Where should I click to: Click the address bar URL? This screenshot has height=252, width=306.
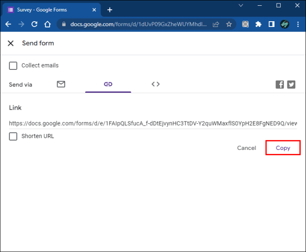point(138,24)
